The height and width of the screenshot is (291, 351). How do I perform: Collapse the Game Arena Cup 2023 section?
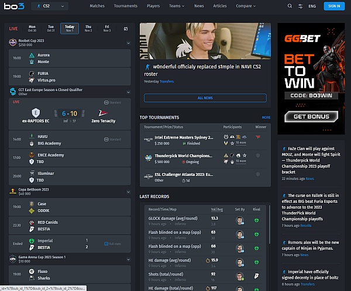tap(128, 259)
